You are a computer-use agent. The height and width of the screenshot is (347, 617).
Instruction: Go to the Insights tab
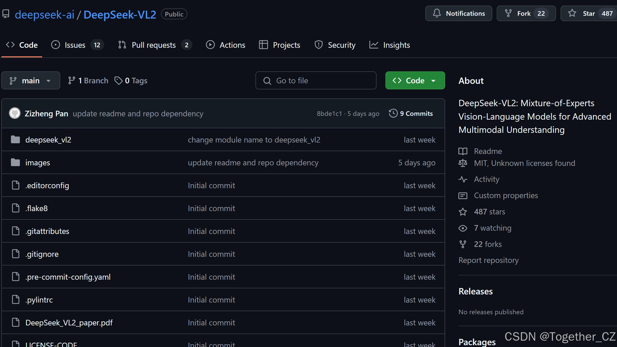[x=396, y=45]
